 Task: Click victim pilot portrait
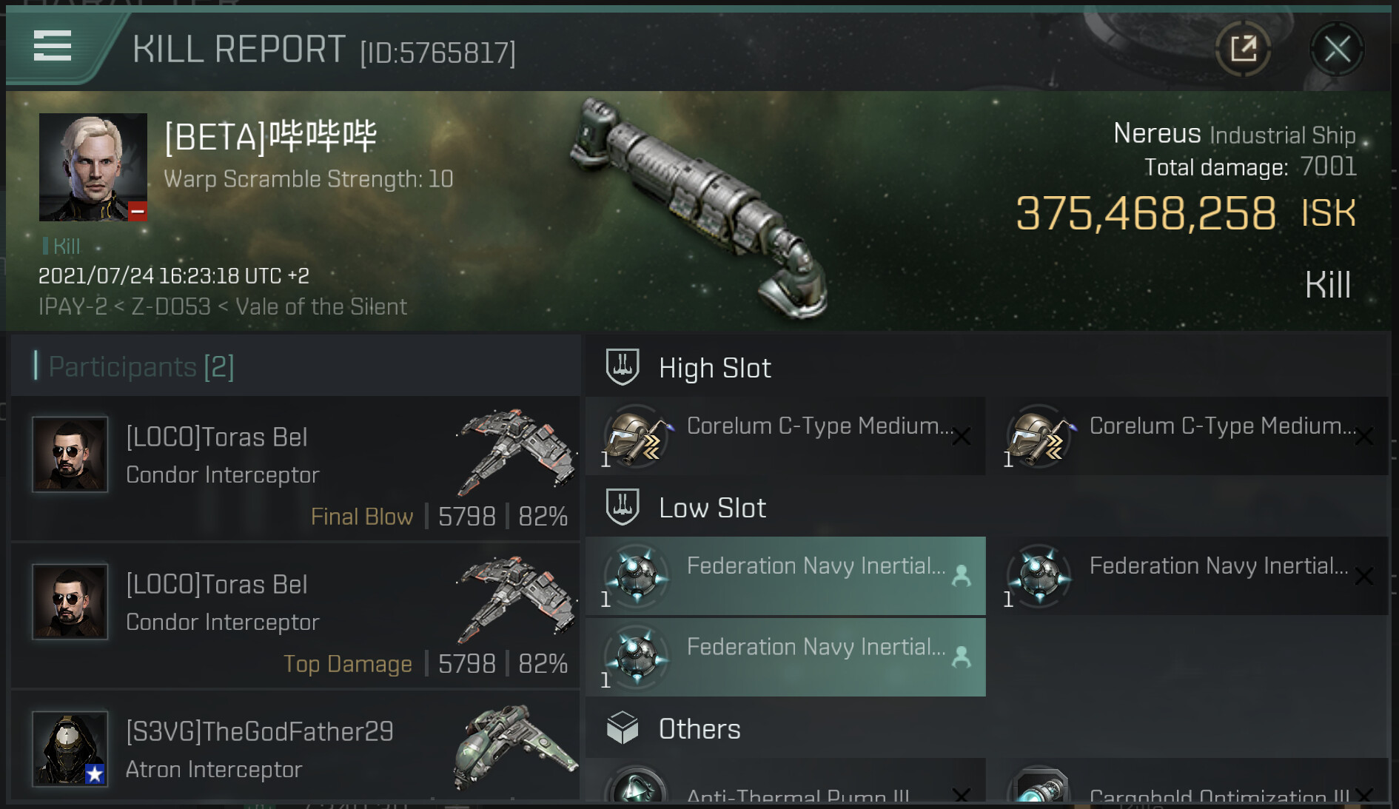coord(93,167)
